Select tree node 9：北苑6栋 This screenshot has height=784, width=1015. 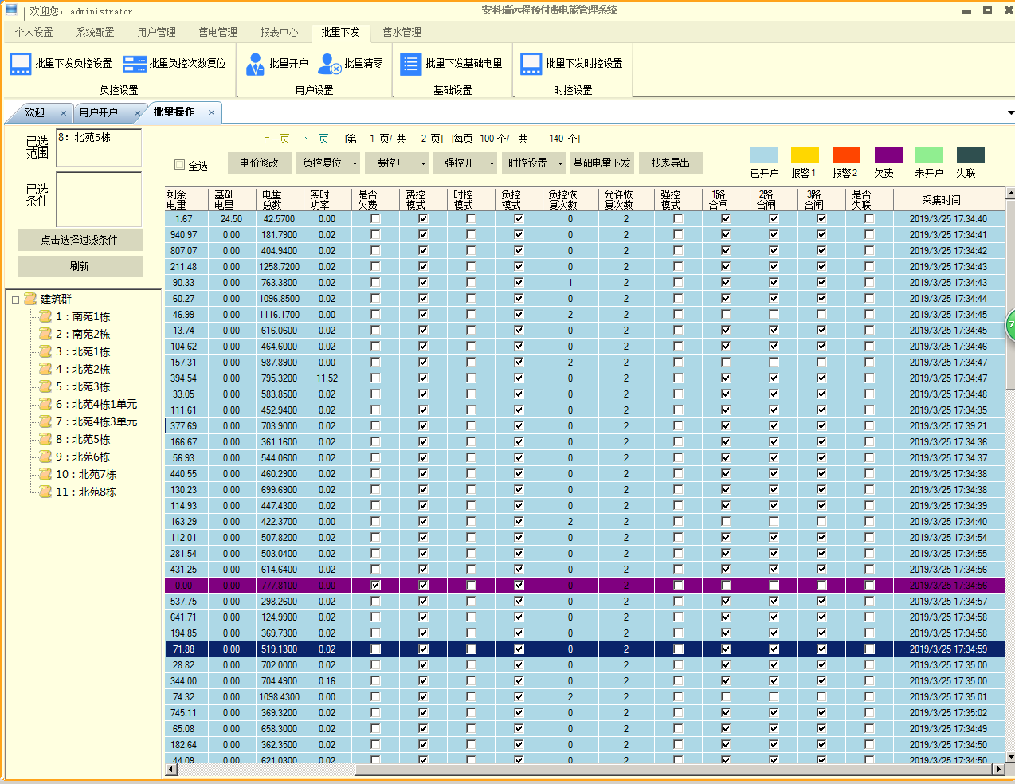tap(83, 457)
